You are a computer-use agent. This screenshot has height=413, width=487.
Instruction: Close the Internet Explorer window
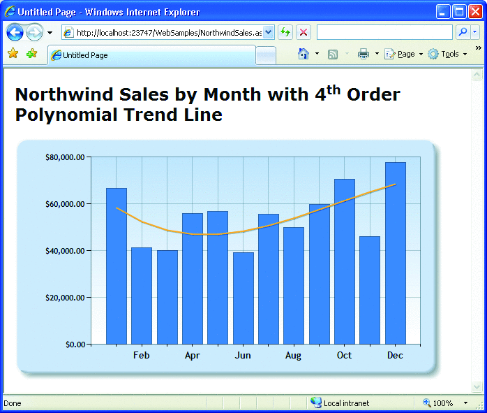(476, 12)
